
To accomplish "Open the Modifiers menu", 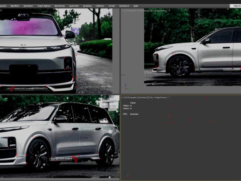I will point(15,6).
